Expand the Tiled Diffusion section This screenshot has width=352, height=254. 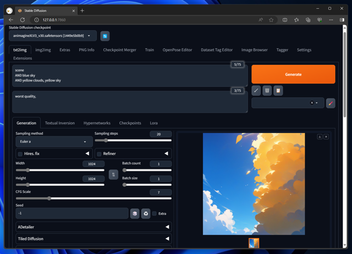click(x=94, y=239)
